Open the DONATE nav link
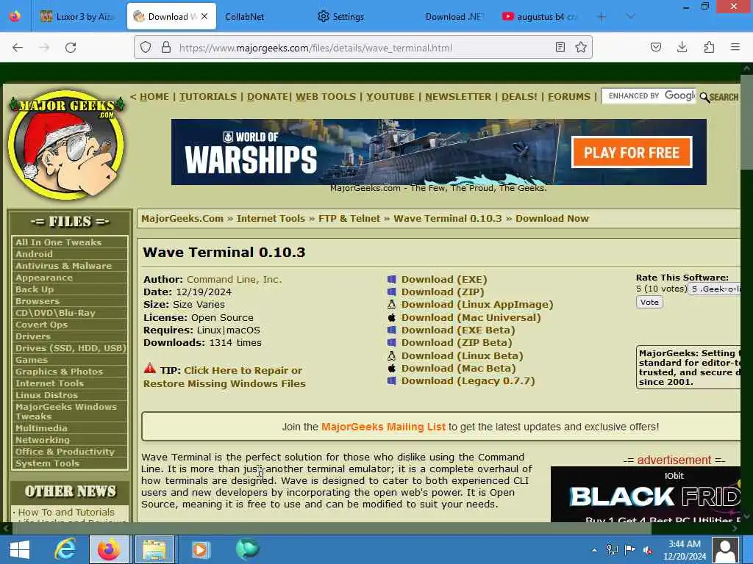This screenshot has height=564, width=753. click(268, 96)
